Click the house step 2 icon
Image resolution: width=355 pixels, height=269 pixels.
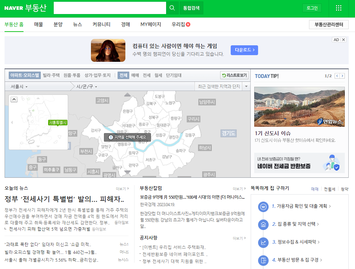click(x=263, y=225)
